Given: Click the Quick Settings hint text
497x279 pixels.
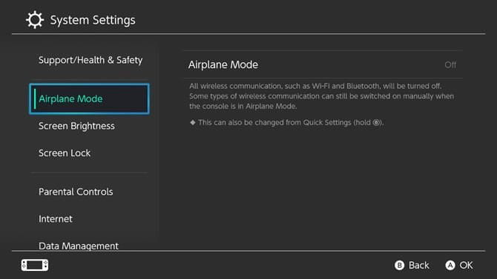Looking at the screenshot, I should [x=286, y=122].
